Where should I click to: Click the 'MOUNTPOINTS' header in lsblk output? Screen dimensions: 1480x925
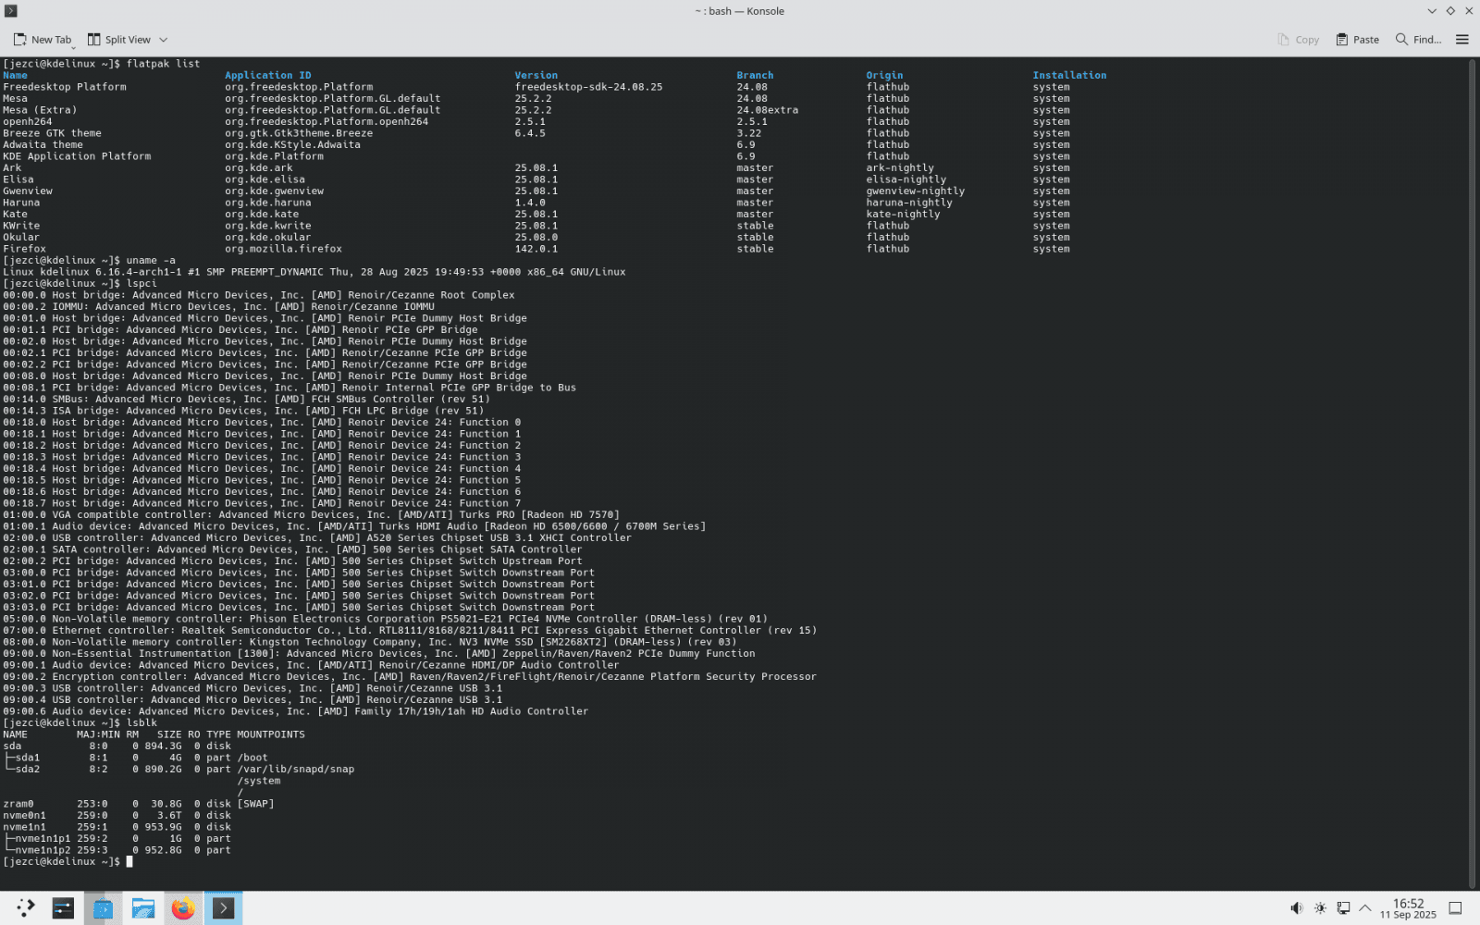point(271,734)
